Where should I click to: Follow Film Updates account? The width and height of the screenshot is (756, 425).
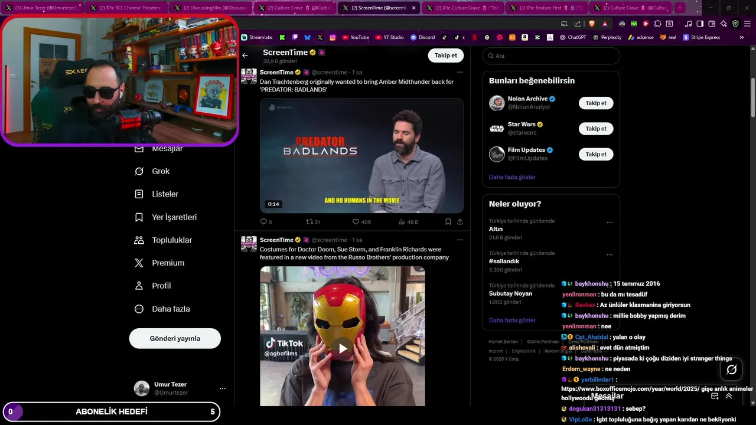point(596,154)
